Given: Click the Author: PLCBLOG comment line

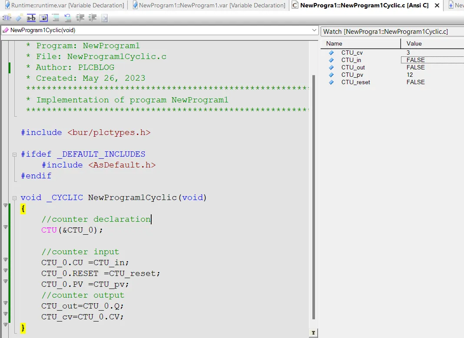Looking at the screenshot, I should pyautogui.click(x=70, y=67).
